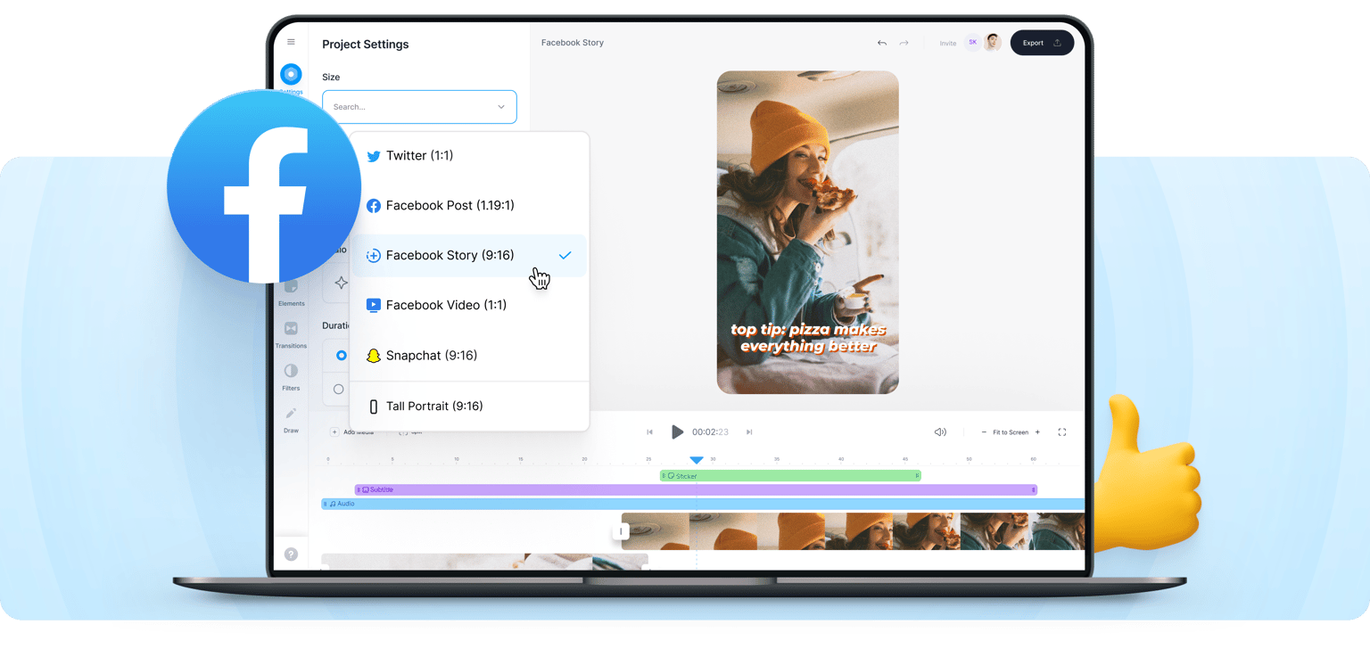
Task: Click the blue timeline playhead marker
Action: coord(697,460)
